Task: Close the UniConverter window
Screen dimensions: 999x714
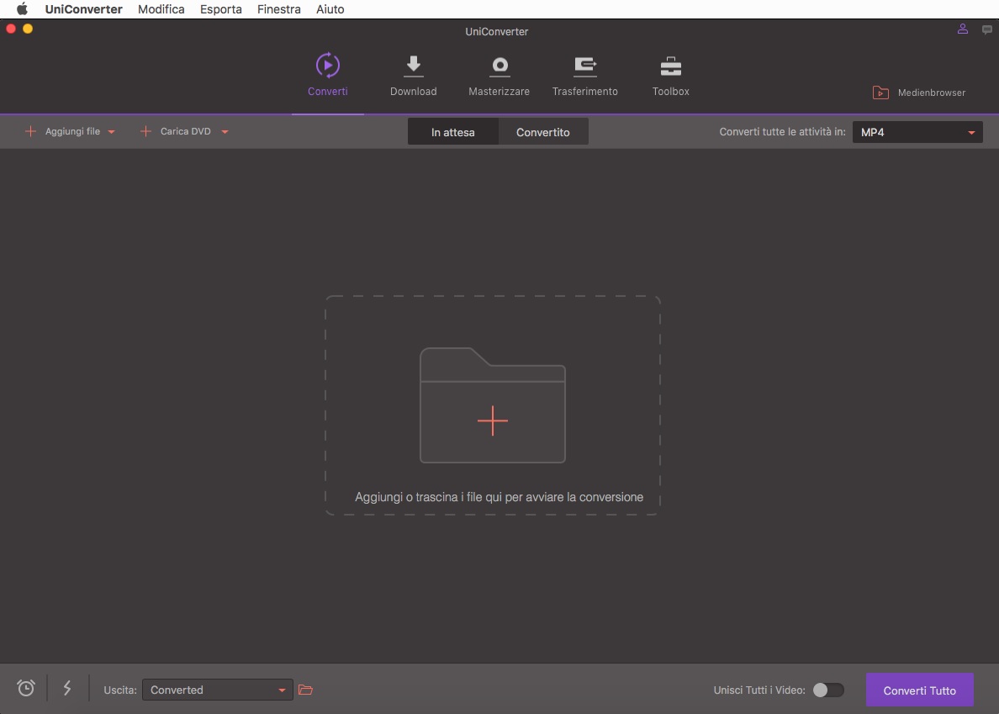Action: (x=11, y=29)
